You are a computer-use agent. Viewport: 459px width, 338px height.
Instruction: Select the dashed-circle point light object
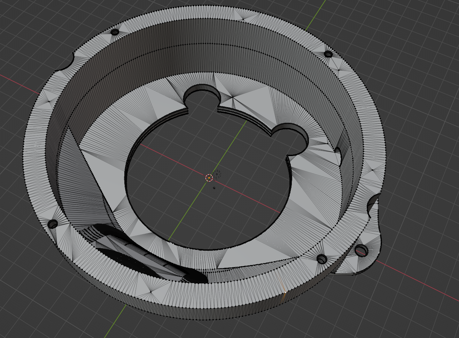(217, 174)
